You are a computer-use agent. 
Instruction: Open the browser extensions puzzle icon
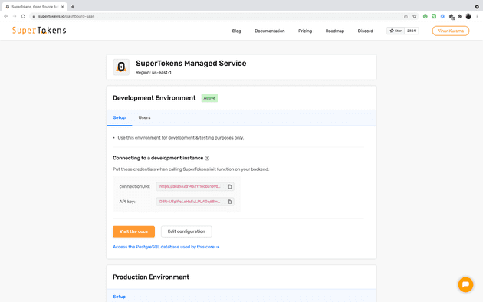click(460, 16)
